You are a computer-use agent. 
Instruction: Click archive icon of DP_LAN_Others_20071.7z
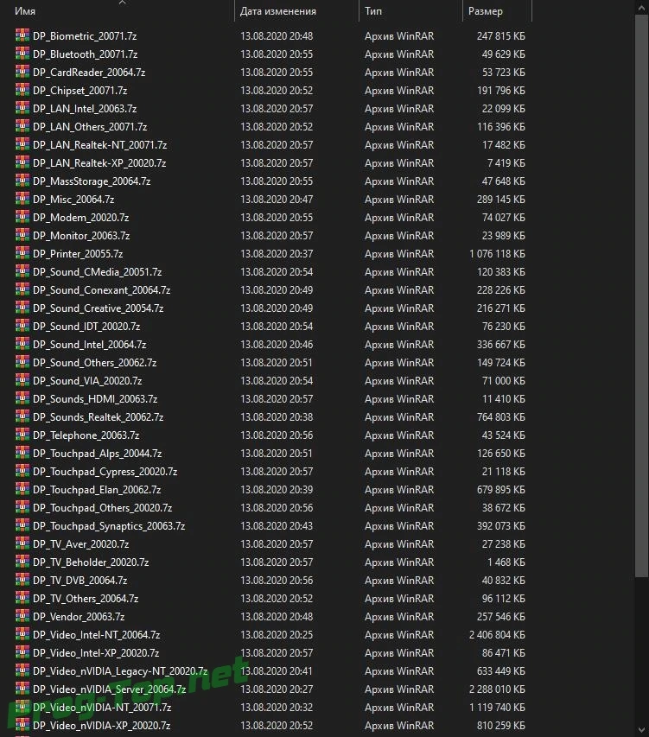(22, 126)
